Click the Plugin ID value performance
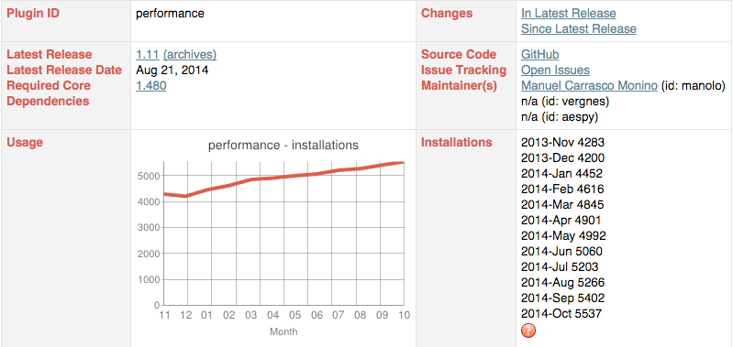The height and width of the screenshot is (347, 733). click(170, 14)
